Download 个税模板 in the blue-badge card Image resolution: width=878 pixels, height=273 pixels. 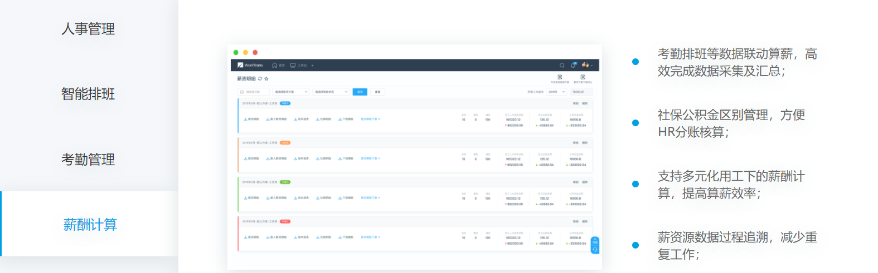346,119
